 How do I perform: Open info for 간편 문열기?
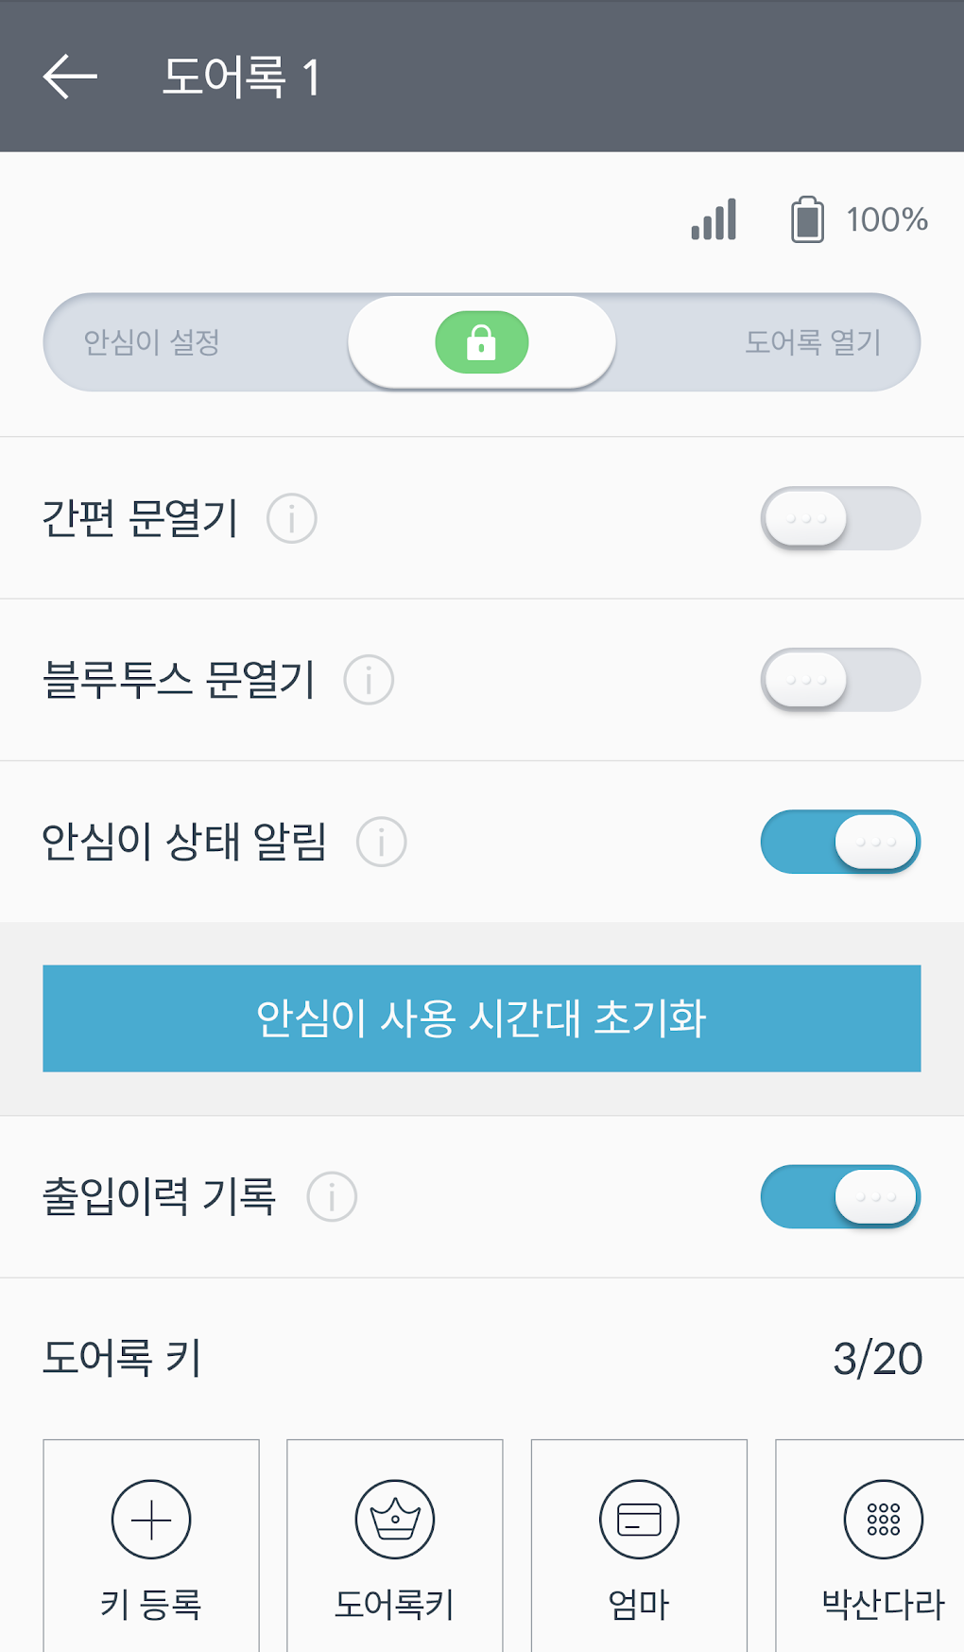(292, 518)
